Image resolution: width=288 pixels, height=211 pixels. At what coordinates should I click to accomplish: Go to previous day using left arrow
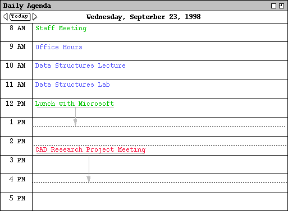click(x=5, y=17)
